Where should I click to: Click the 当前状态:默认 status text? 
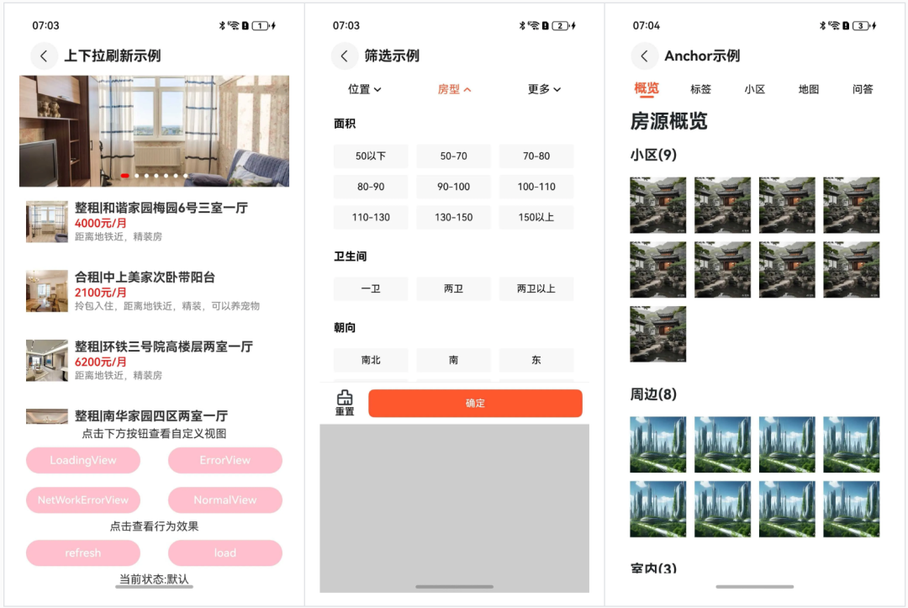coord(154,579)
